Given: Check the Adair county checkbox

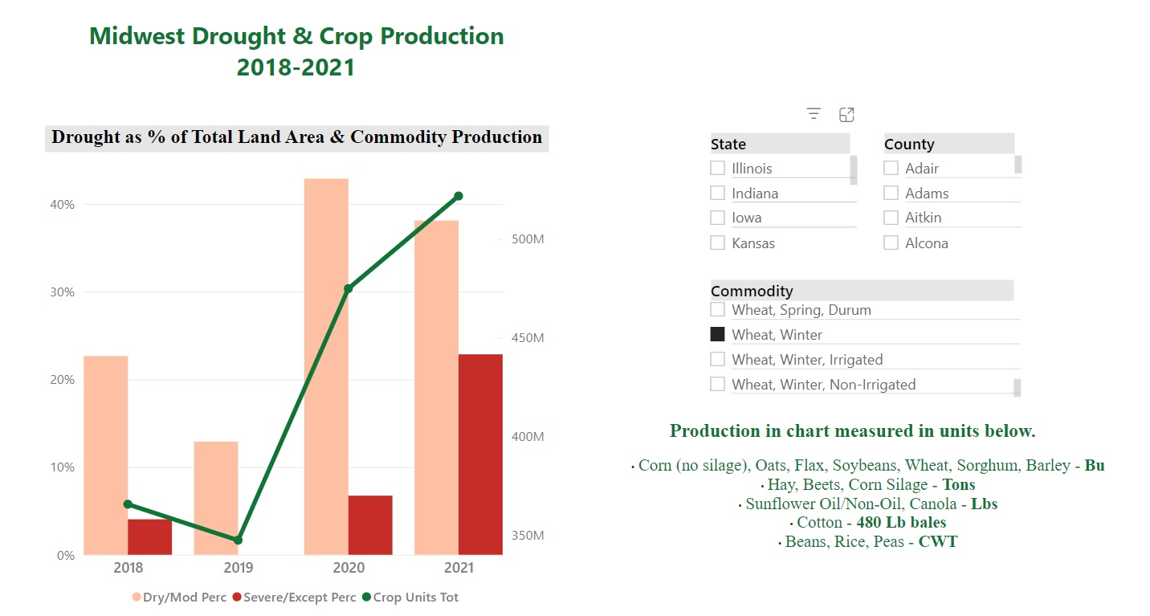Looking at the screenshot, I should 891,168.
